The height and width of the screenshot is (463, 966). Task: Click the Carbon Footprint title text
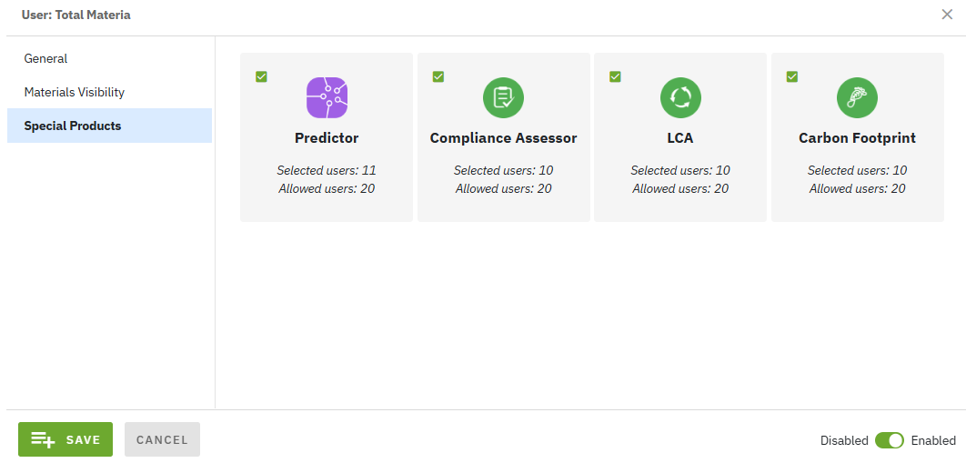857,138
